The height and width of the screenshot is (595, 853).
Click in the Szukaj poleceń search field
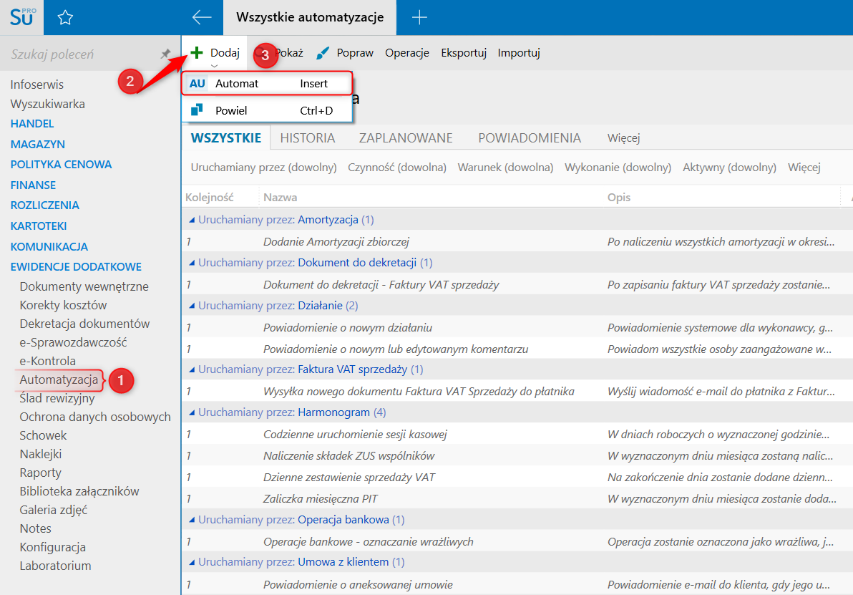pyautogui.click(x=79, y=54)
